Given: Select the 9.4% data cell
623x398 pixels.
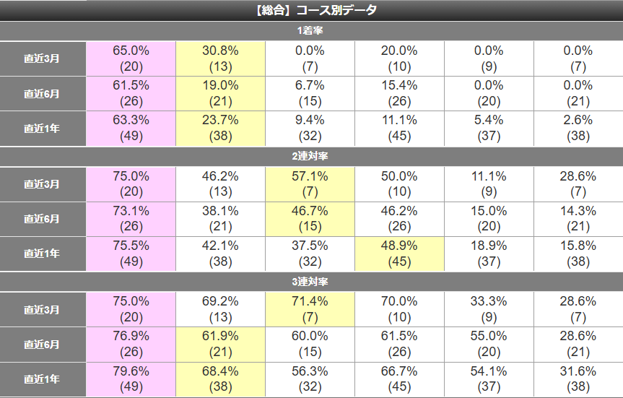Looking at the screenshot, I should [x=310, y=129].
